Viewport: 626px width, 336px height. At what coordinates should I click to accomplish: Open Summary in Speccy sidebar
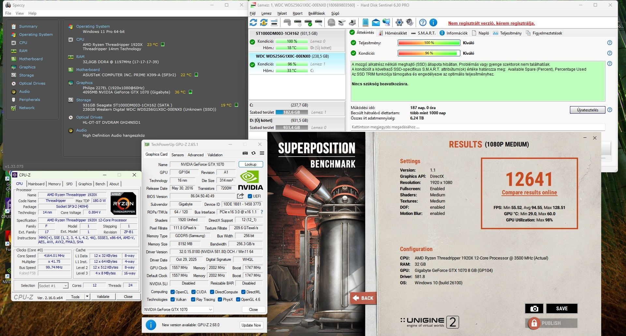coord(28,26)
